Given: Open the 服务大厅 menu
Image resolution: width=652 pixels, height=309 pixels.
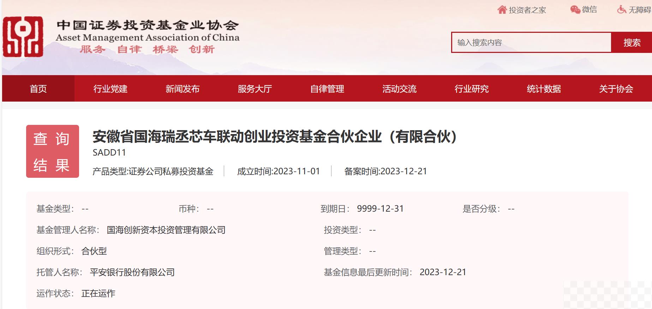Looking at the screenshot, I should pos(255,89).
